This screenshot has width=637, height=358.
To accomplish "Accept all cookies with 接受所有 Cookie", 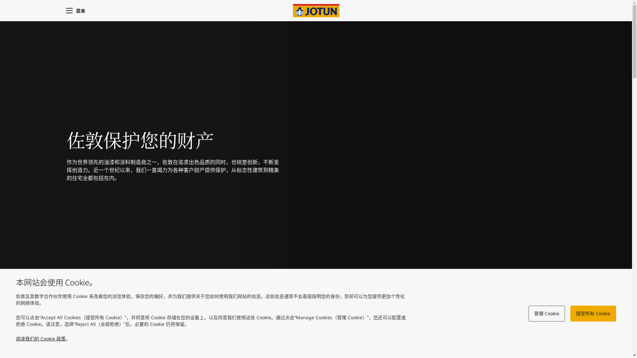I will (x=593, y=314).
